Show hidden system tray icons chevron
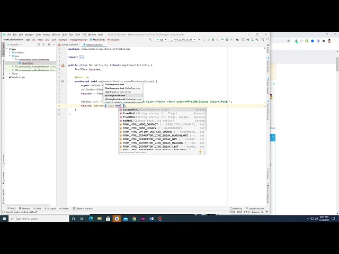Screen dimensions: 339x254 coord(308,219)
